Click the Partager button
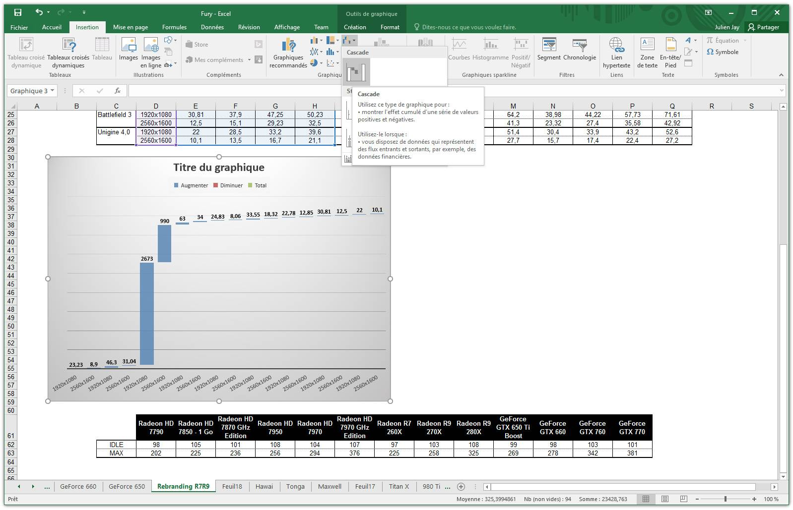 (x=763, y=27)
